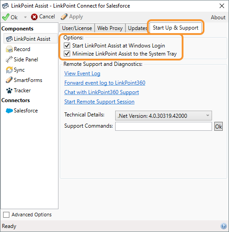Toggle Start LinkPoint Assist at Windows Login
229x232 pixels.
pyautogui.click(x=67, y=46)
